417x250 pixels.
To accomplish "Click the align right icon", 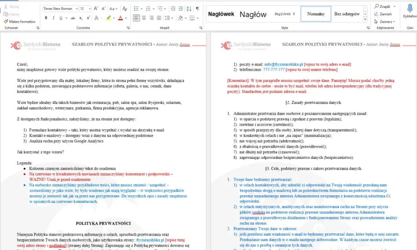I will (x=151, y=18).
